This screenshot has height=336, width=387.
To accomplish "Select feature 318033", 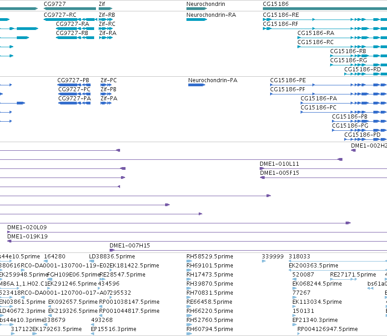I will [299, 257].
